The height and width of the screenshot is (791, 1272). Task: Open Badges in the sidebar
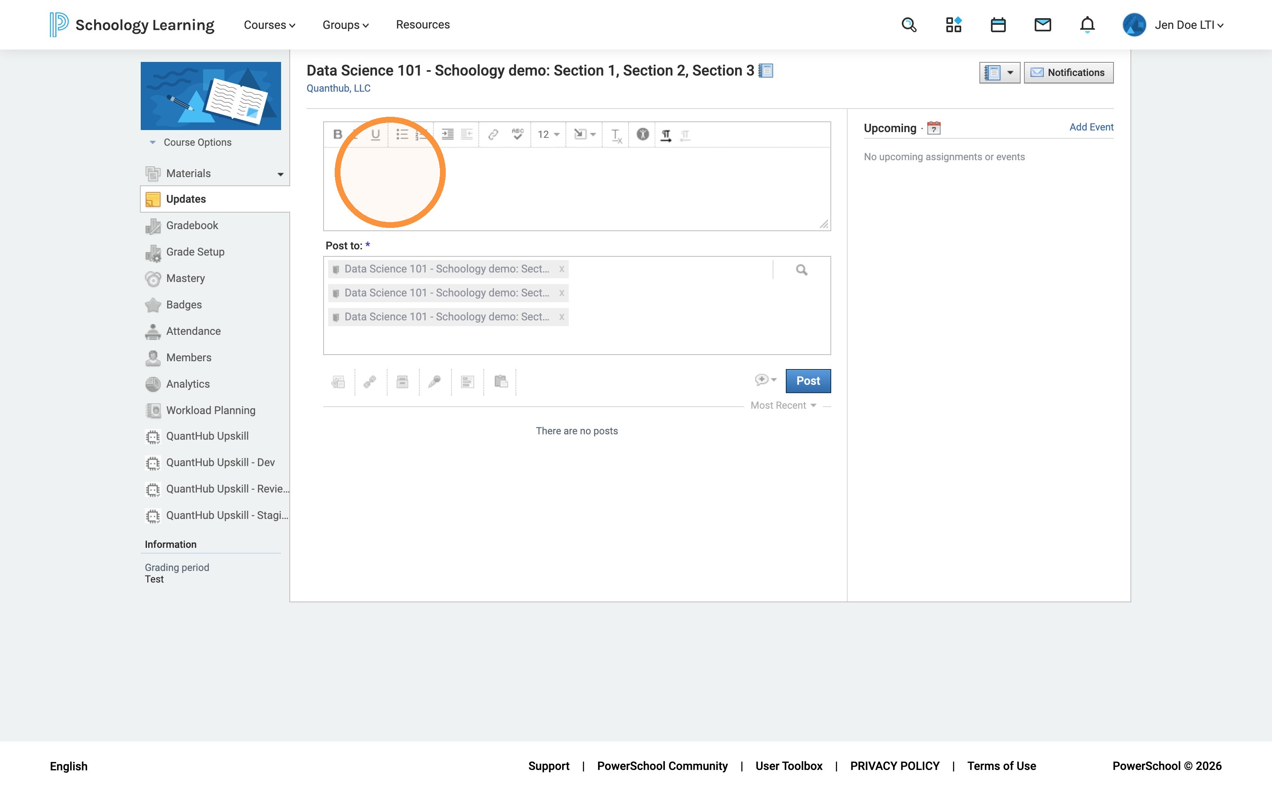(184, 305)
